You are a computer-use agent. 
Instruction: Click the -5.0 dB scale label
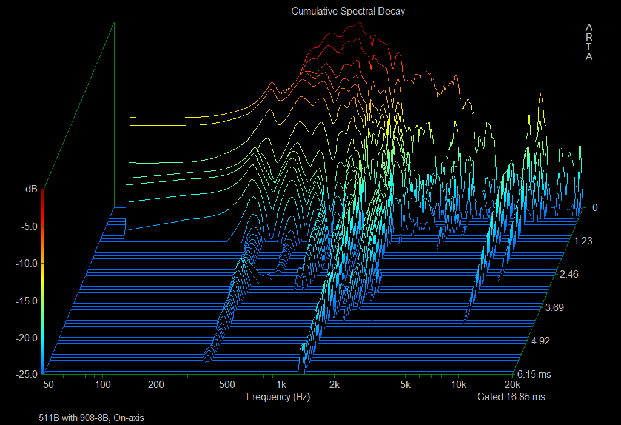(28, 227)
